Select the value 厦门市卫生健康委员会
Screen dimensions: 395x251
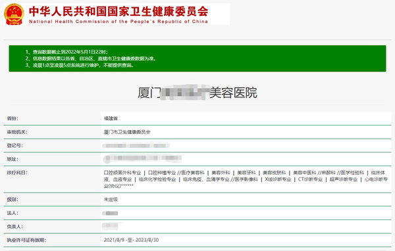[127, 132]
